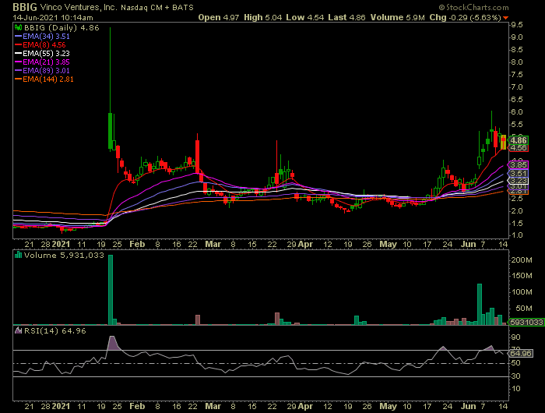Click the red down-arrow change indicator

coord(506,18)
